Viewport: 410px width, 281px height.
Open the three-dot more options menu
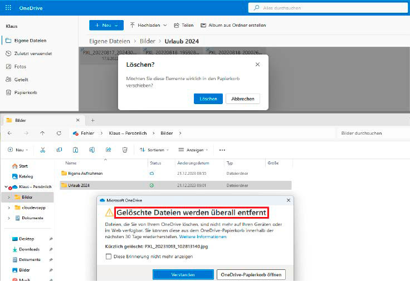pyautogui.click(x=222, y=150)
